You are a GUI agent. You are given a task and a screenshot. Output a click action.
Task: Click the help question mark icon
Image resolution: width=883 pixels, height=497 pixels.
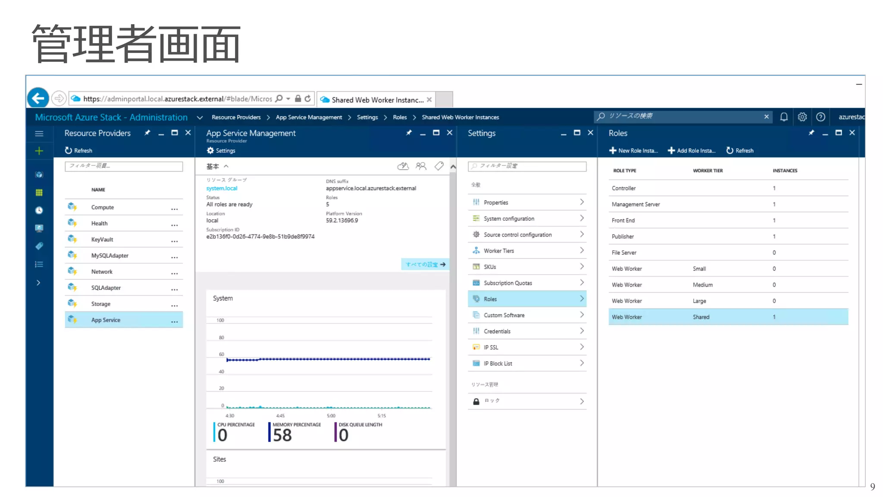tap(820, 117)
